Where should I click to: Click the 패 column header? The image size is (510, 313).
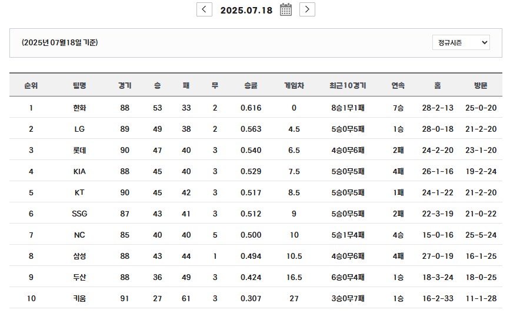186,85
